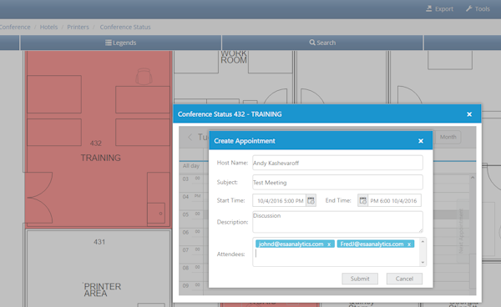The width and height of the screenshot is (501, 307).
Task: Switch calendar to Month view
Action: tap(448, 137)
